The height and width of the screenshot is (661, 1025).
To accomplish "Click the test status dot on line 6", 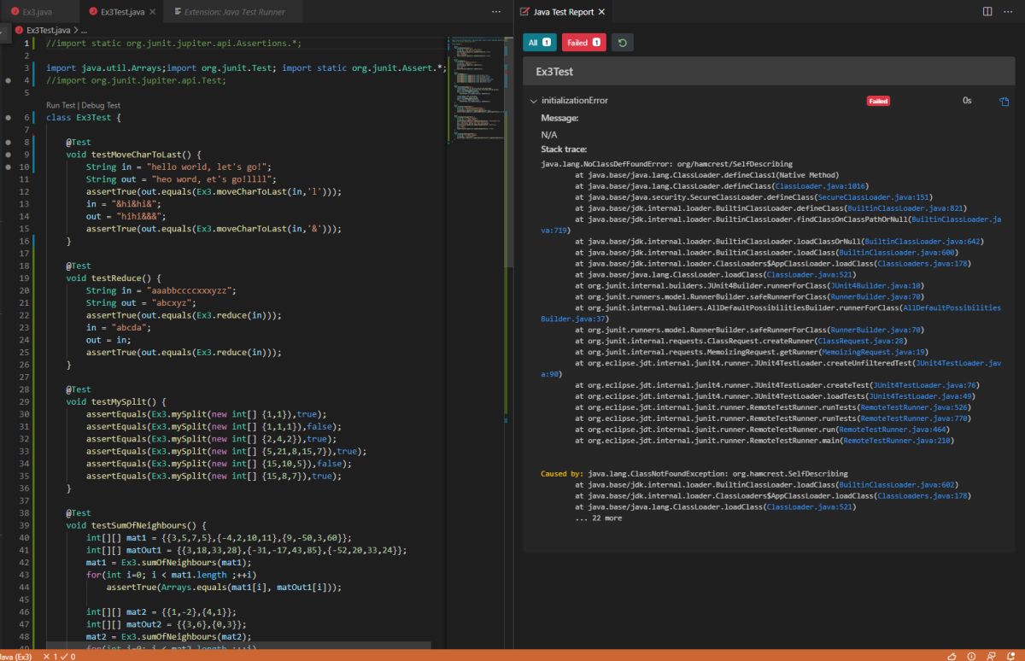I will (8, 118).
